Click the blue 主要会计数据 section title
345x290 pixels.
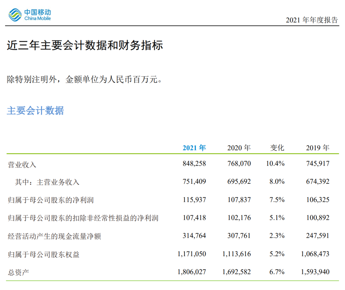pos(35,110)
